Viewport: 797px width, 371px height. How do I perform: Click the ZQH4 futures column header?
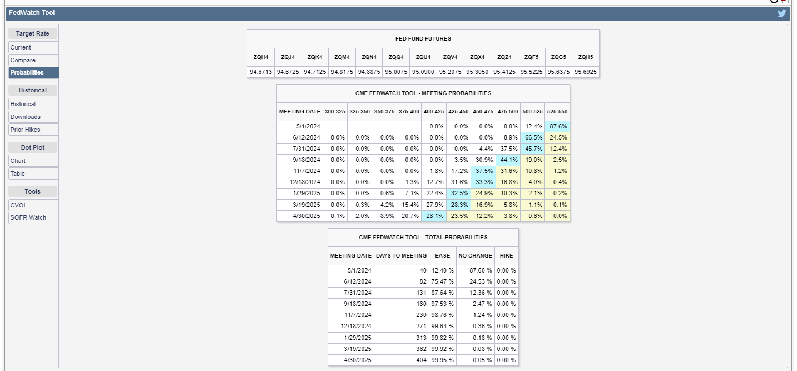(261, 57)
